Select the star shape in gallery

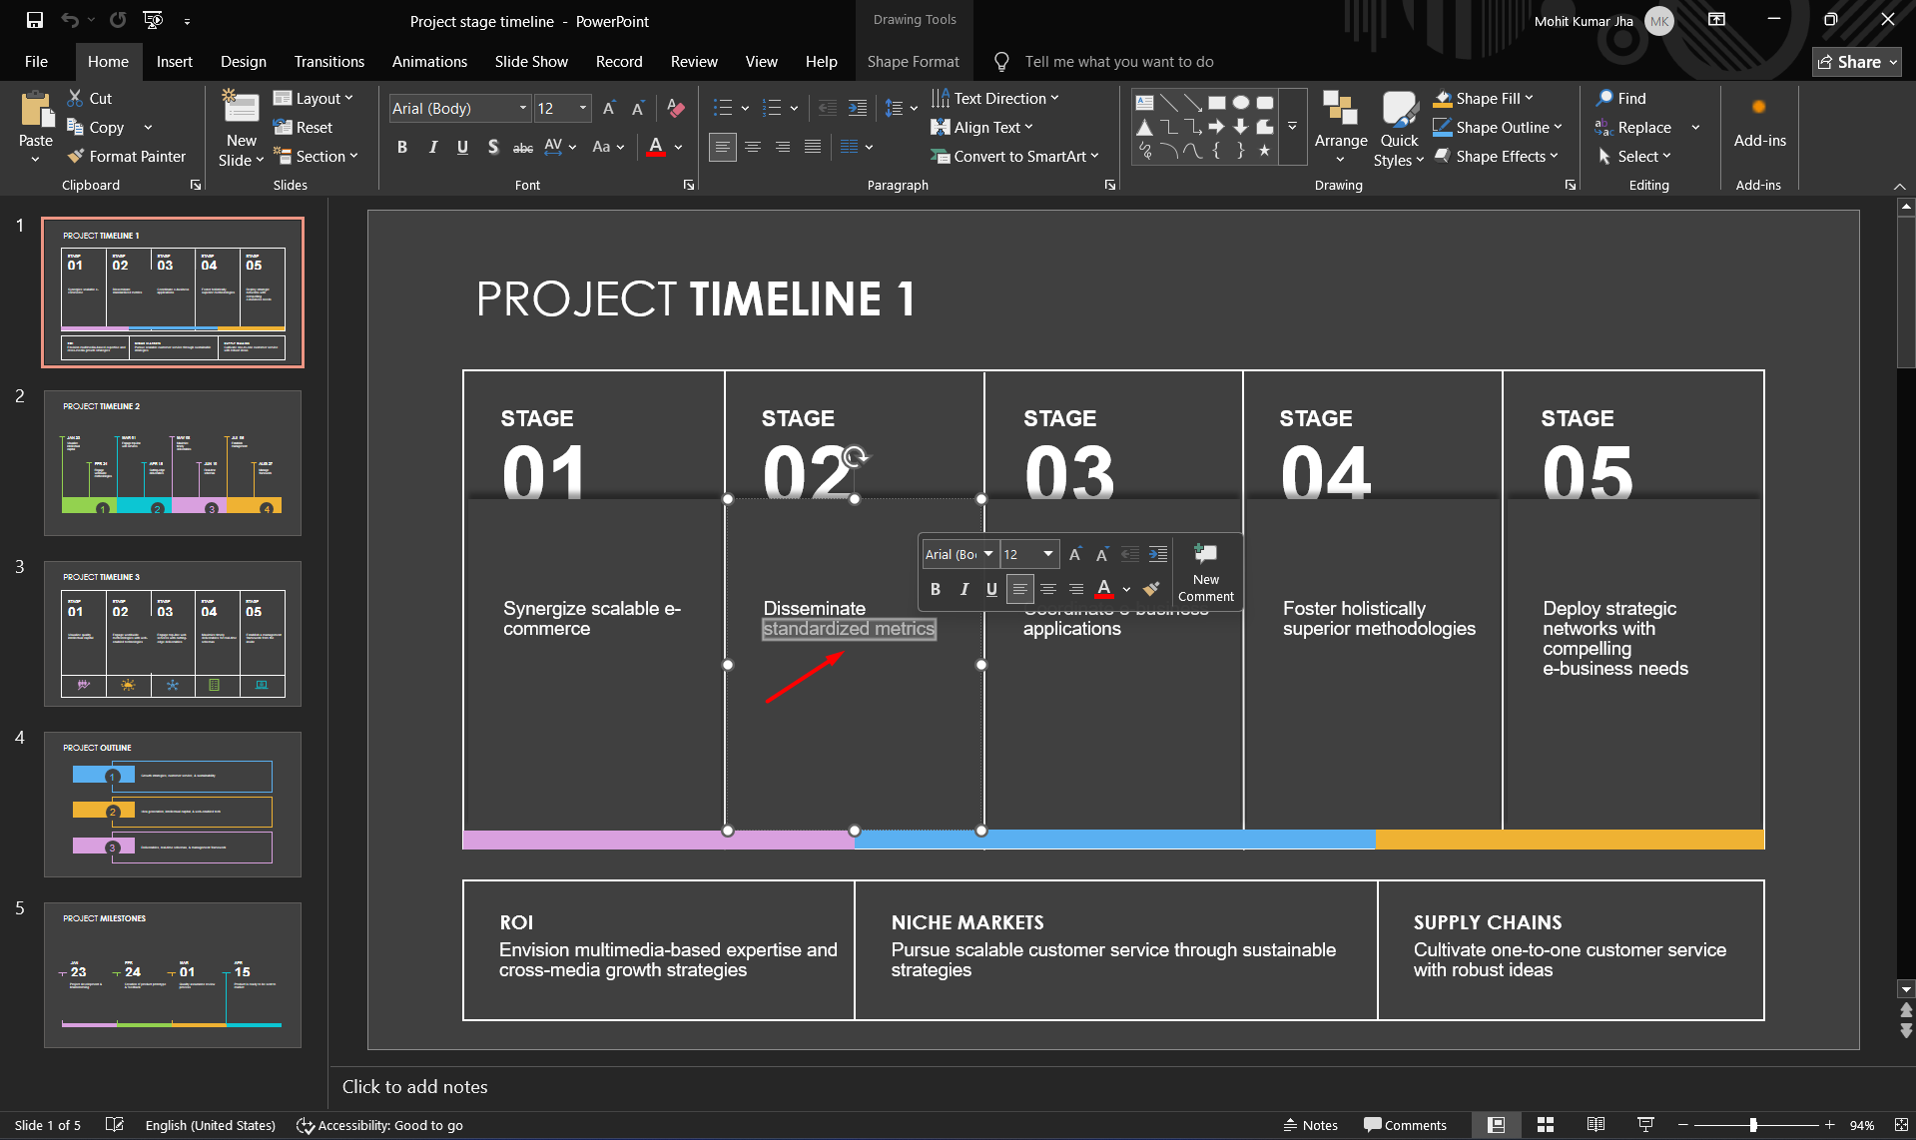[x=1264, y=151]
